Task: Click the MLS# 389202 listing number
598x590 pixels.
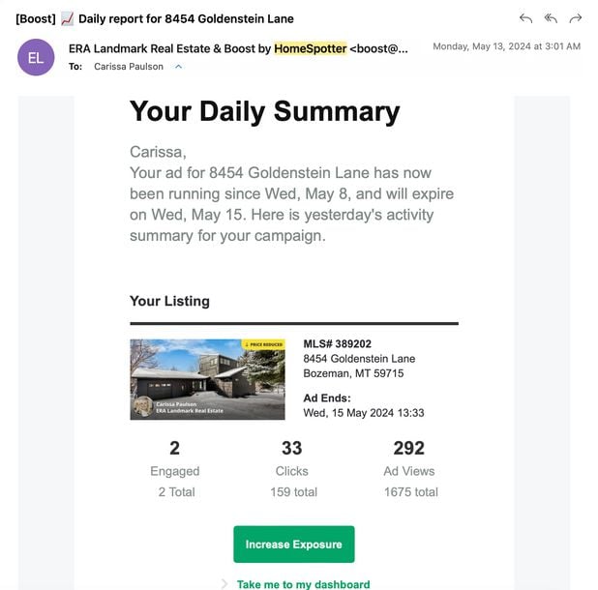Action: click(337, 343)
